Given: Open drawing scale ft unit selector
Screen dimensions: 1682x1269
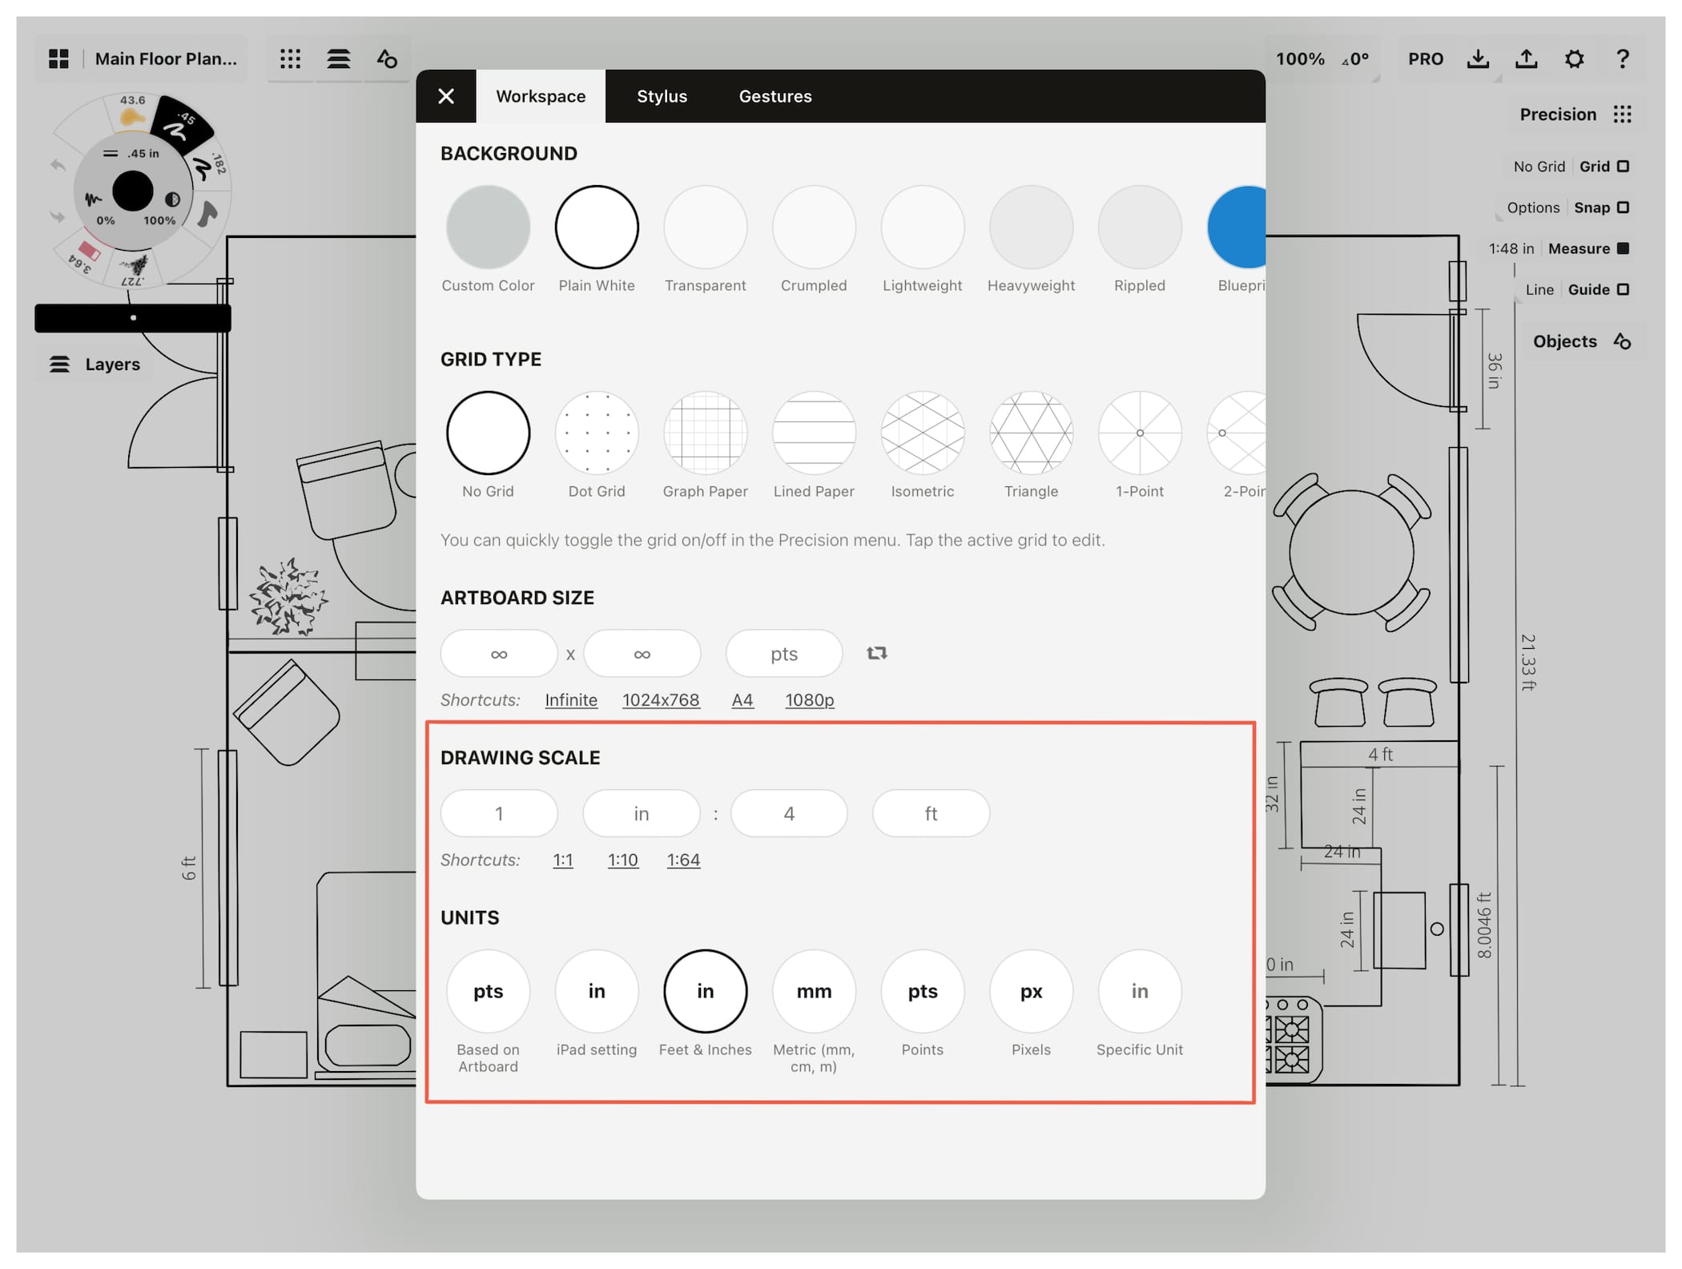Looking at the screenshot, I should coord(930,814).
